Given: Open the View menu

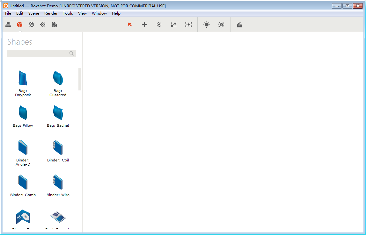Looking at the screenshot, I should 82,13.
